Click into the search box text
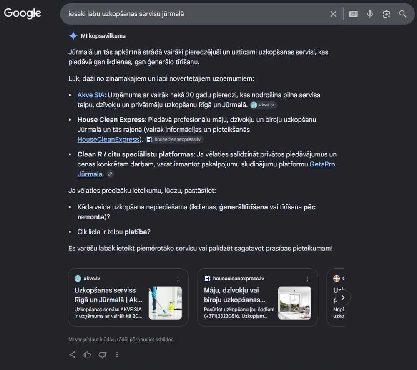 tap(126, 14)
